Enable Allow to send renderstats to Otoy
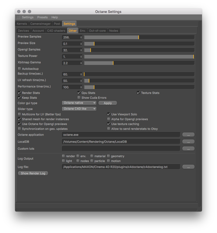This screenshot has width=217, height=233. point(109,129)
